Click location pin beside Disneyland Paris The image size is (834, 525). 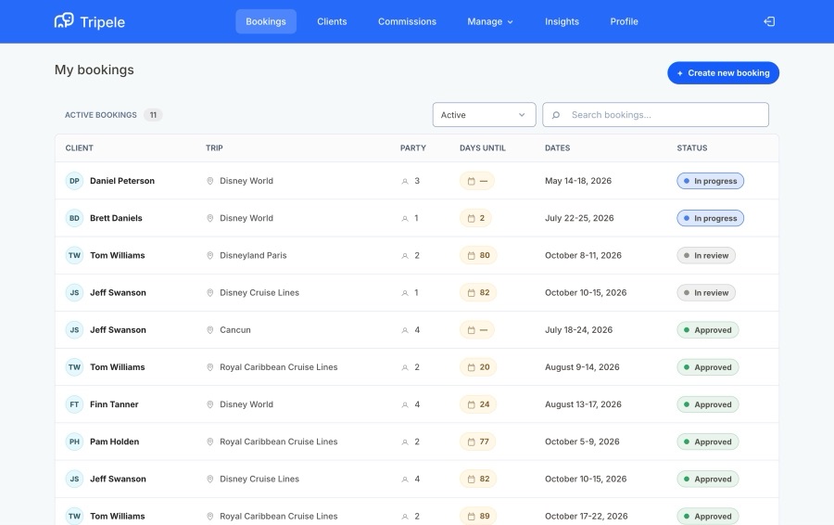[210, 256]
